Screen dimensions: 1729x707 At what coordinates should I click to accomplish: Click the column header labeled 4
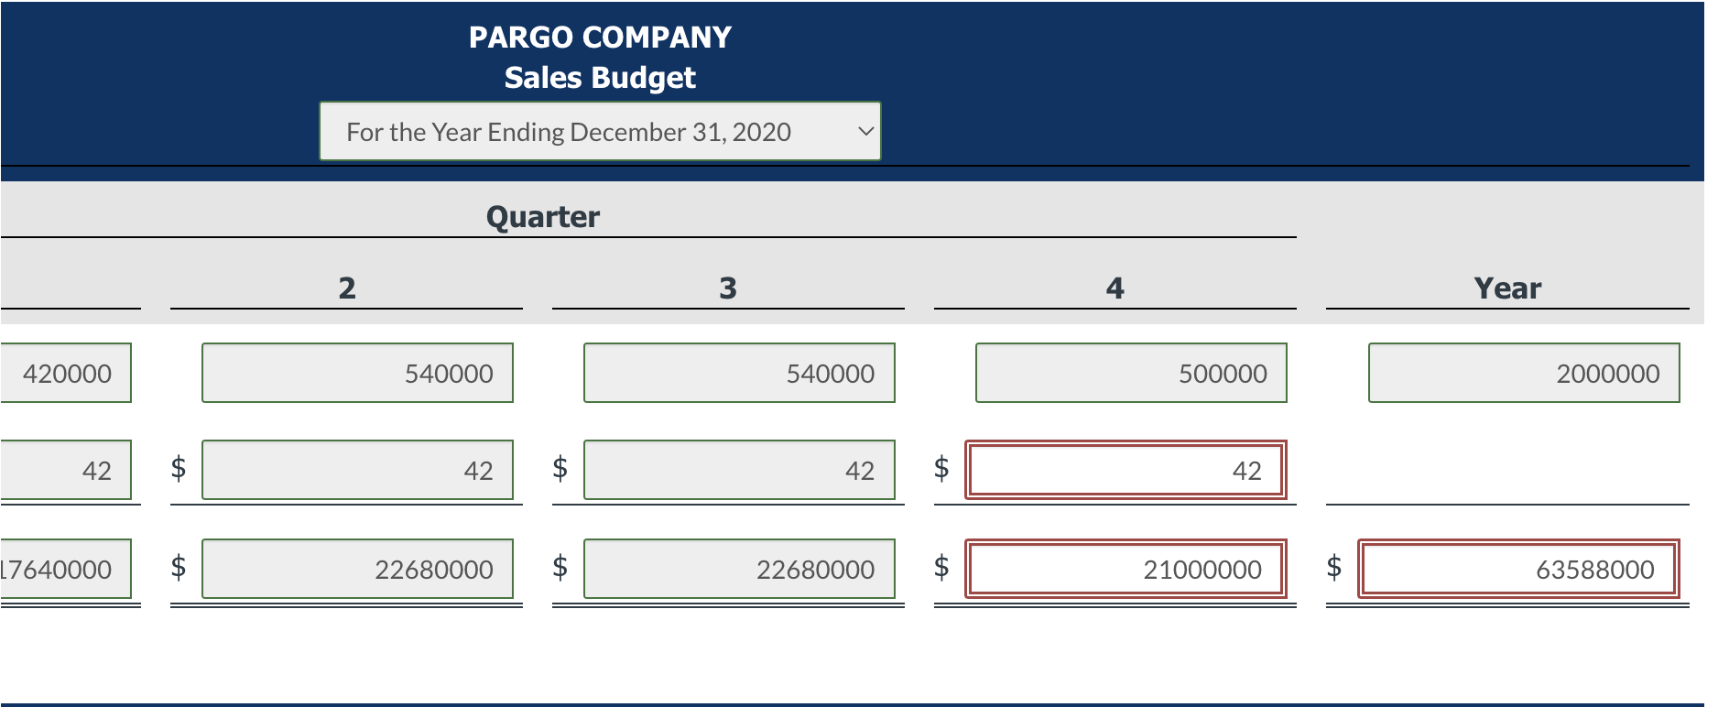(x=1113, y=288)
